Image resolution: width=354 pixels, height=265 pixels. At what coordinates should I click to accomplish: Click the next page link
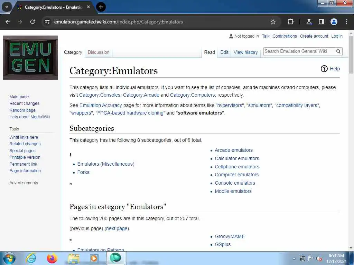[117, 228]
